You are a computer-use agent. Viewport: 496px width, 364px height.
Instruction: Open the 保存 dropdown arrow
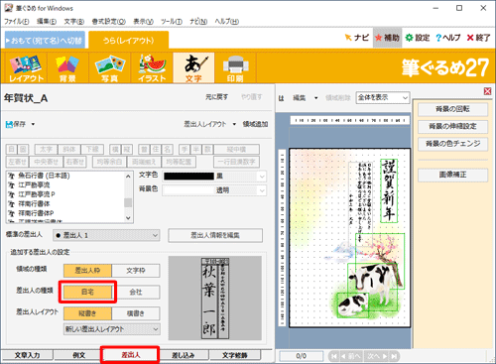33,124
